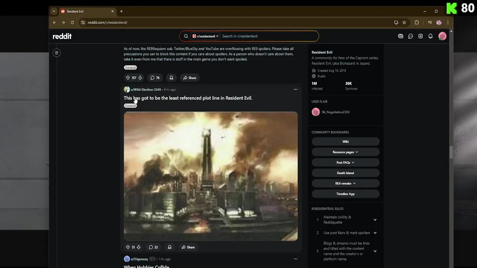Open the browser Extensions puzzle icon

[417, 22]
